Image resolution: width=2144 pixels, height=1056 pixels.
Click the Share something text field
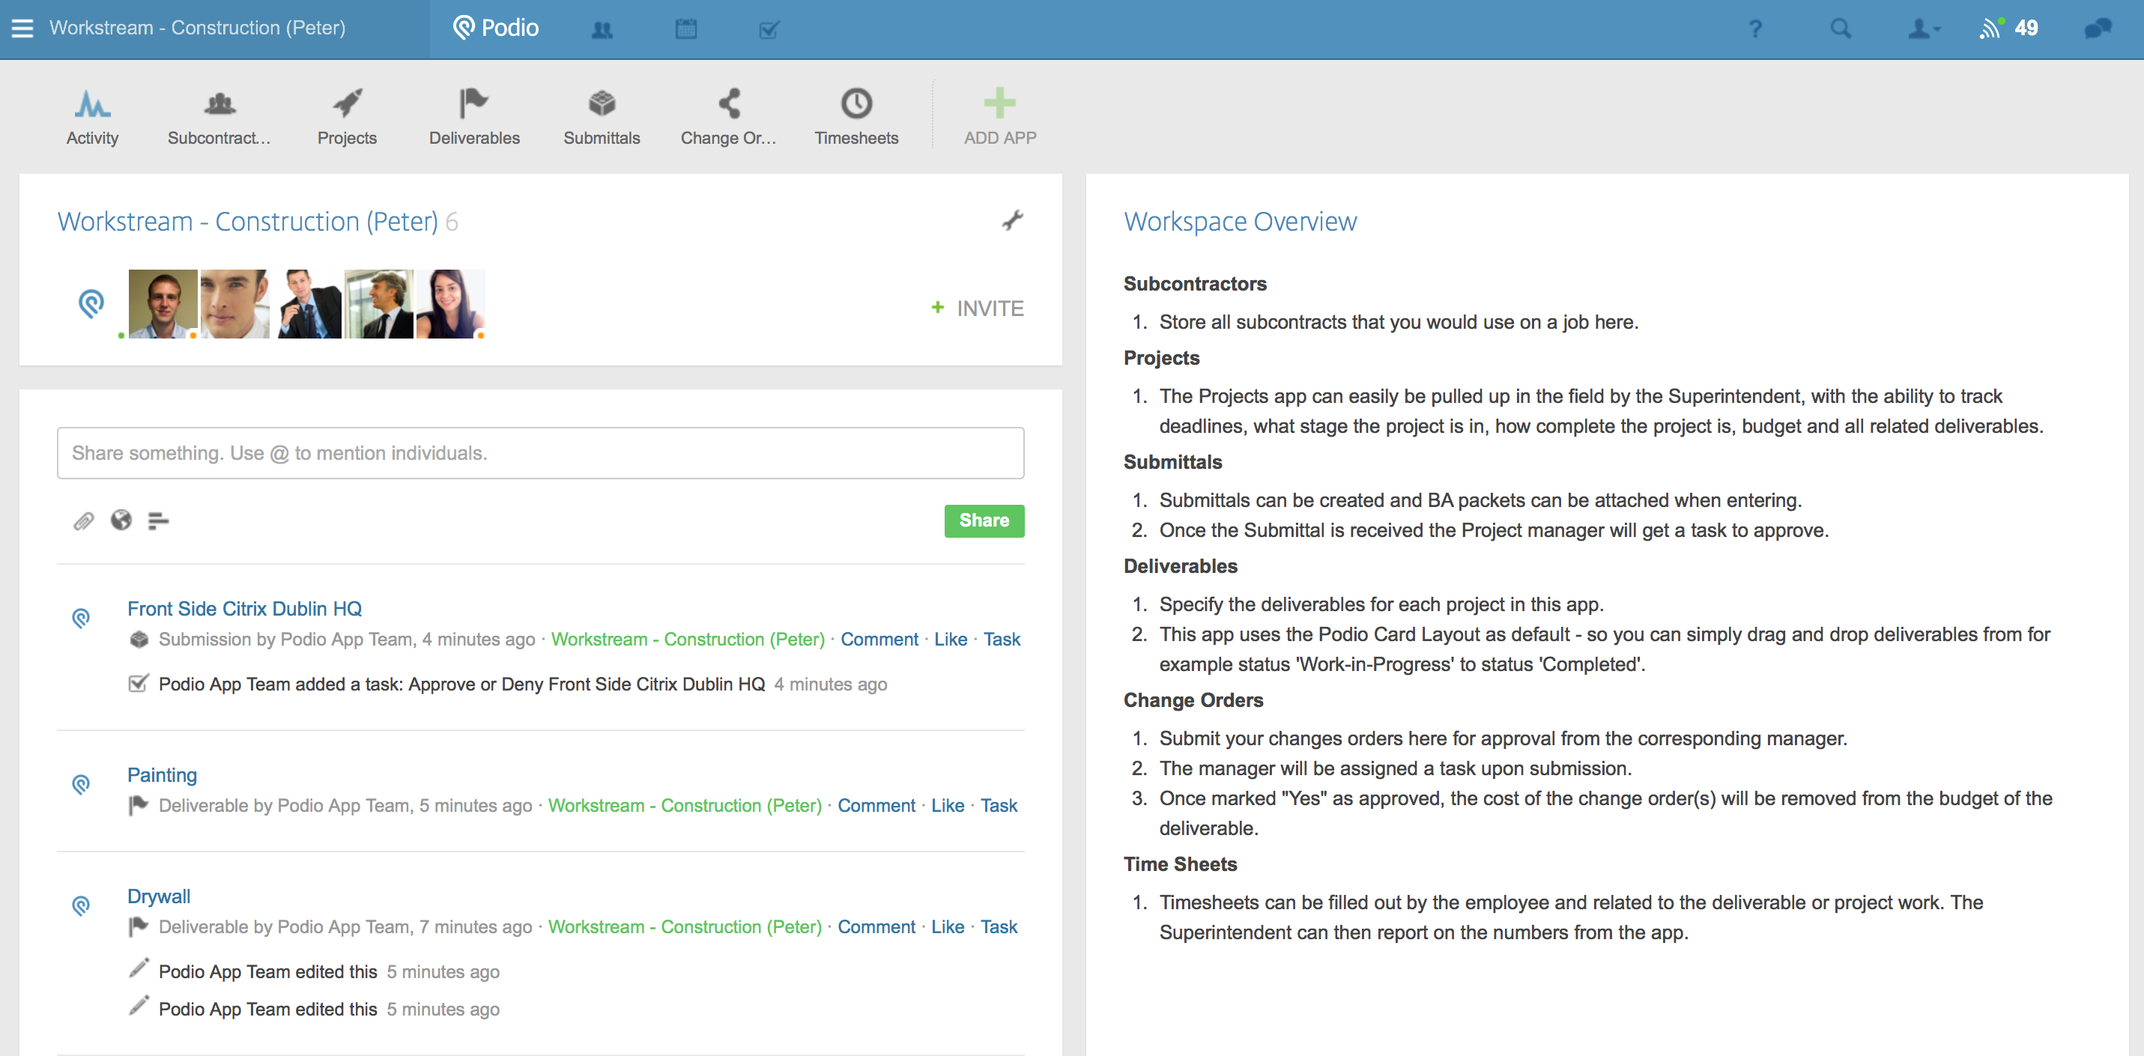tap(540, 454)
